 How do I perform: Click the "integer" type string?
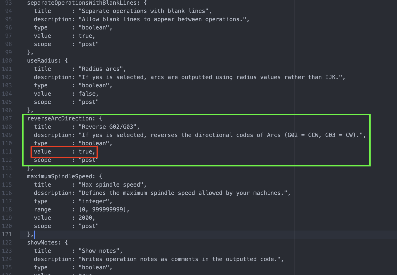pyautogui.click(x=95, y=201)
